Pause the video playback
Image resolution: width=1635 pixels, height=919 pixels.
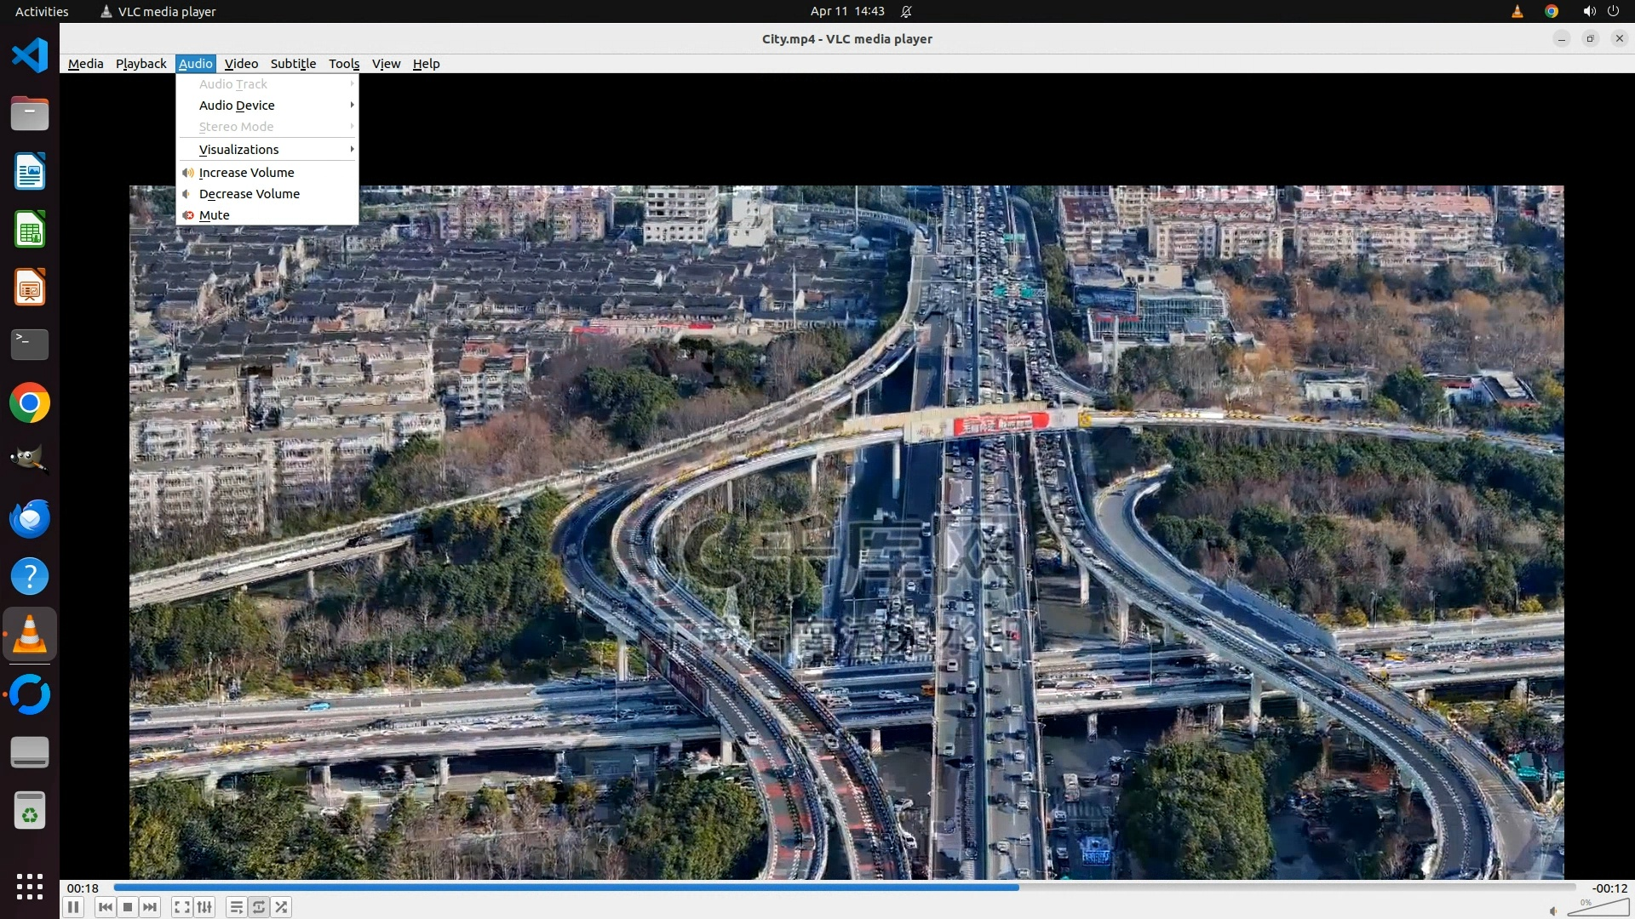tap(73, 907)
